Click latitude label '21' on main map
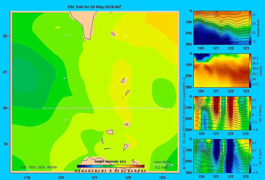 tap(5, 72)
